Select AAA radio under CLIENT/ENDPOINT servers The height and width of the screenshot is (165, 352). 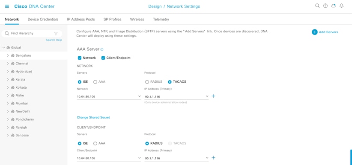click(x=95, y=143)
